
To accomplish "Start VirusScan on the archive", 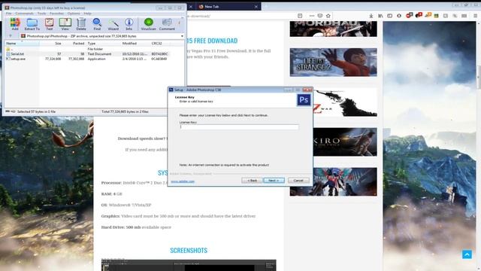I will coord(149,24).
